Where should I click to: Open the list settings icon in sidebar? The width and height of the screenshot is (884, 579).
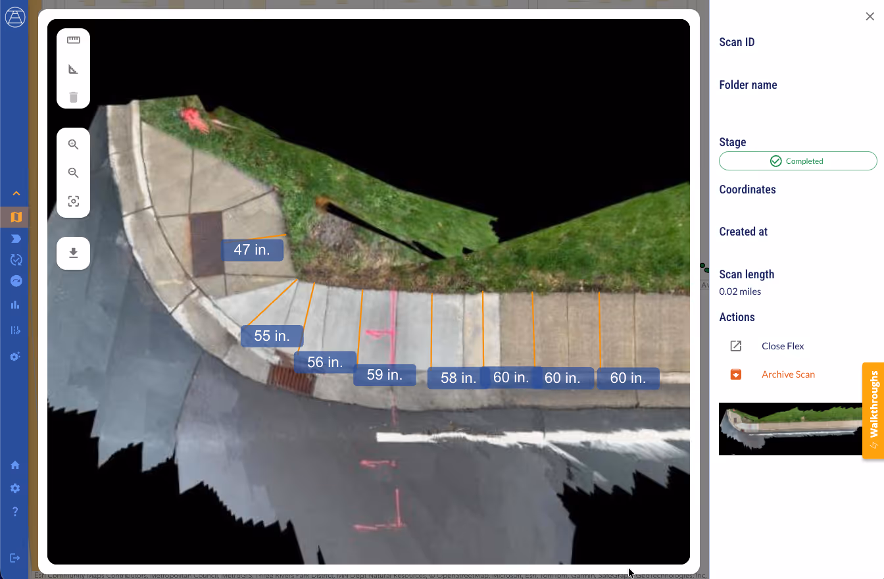(16, 330)
